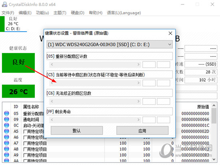Click the CrystalDiskInfo app icon in title bar
The image size is (220, 165).
tap(4, 4)
